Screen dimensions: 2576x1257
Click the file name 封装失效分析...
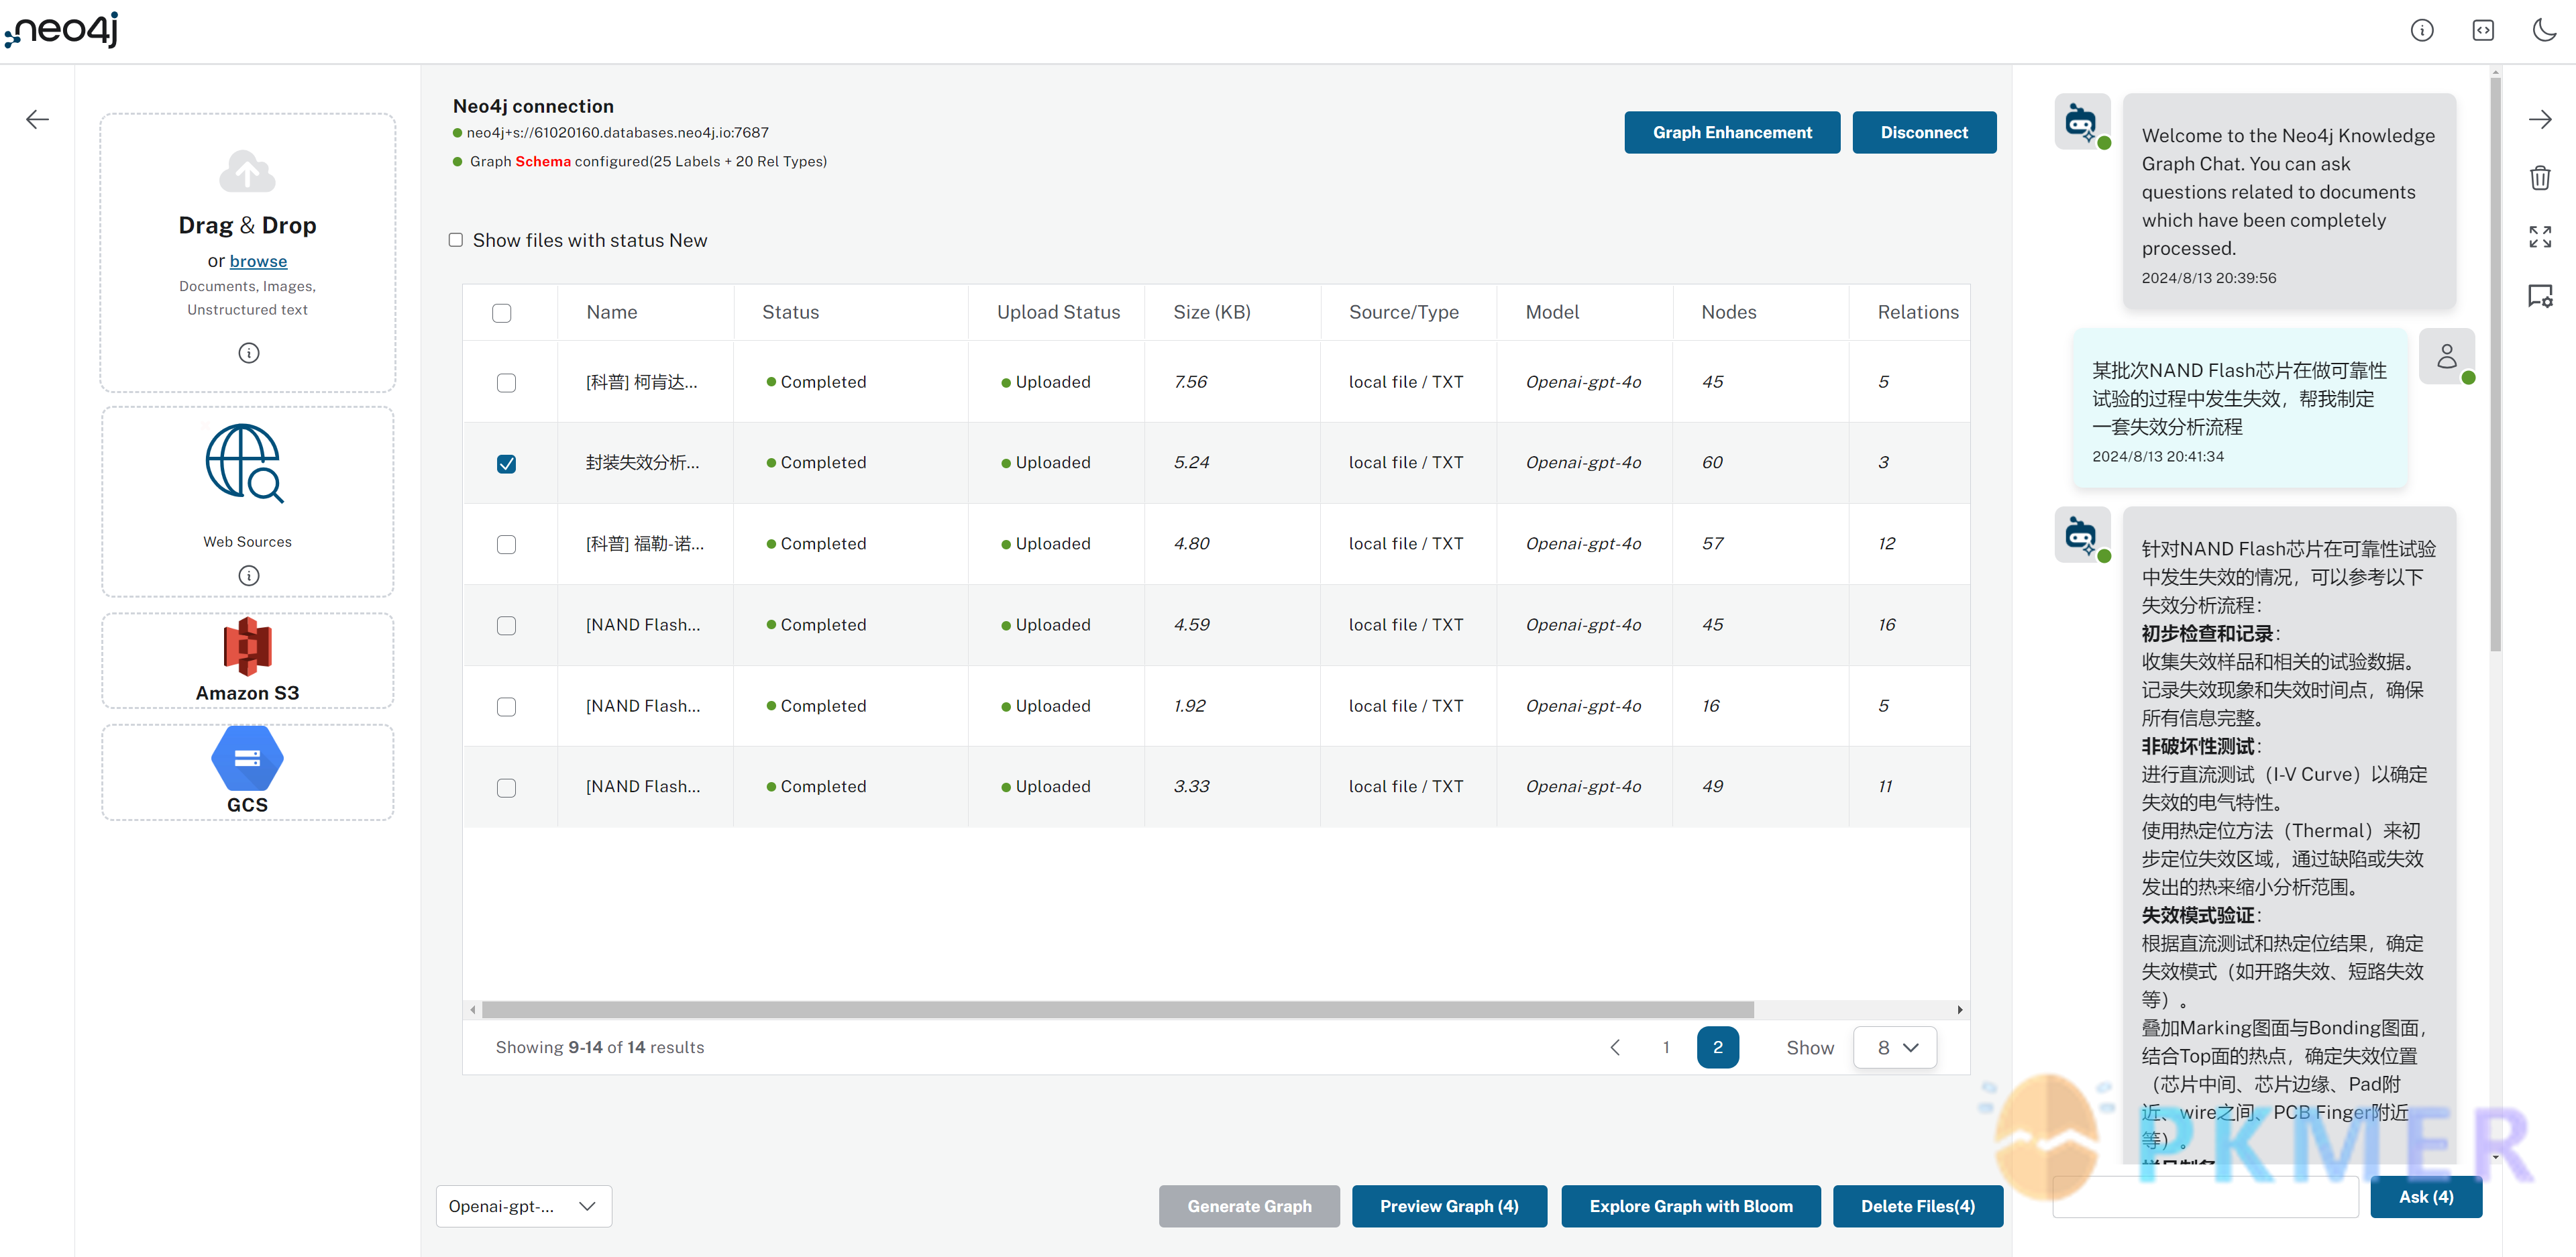(642, 463)
